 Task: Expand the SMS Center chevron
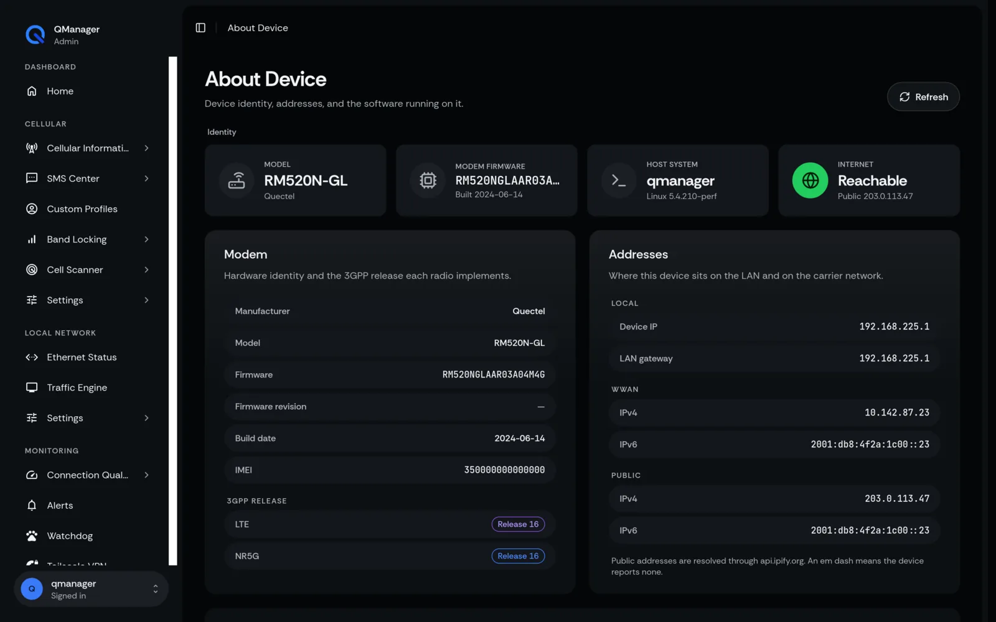pyautogui.click(x=147, y=179)
